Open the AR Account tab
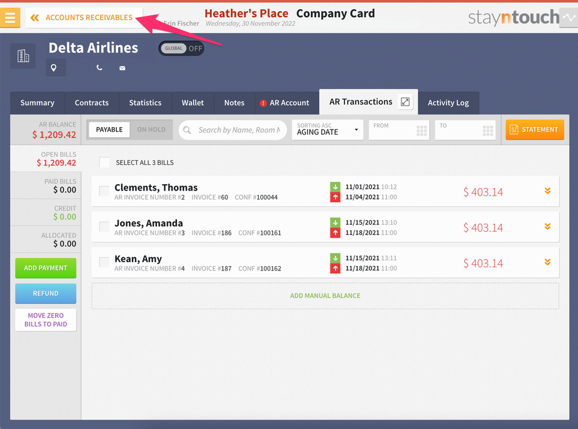 (x=286, y=103)
